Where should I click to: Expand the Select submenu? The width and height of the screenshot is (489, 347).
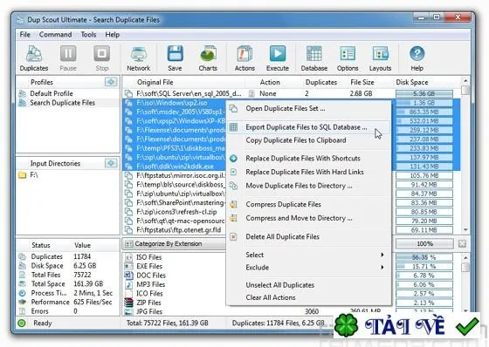tap(309, 255)
